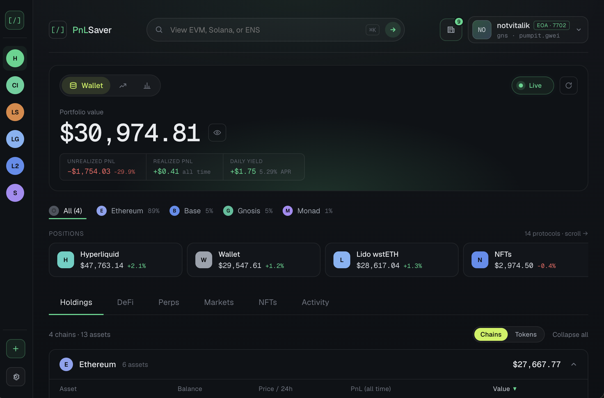The image size is (604, 398).
Task: Click 14 protocols scroll link
Action: click(556, 233)
